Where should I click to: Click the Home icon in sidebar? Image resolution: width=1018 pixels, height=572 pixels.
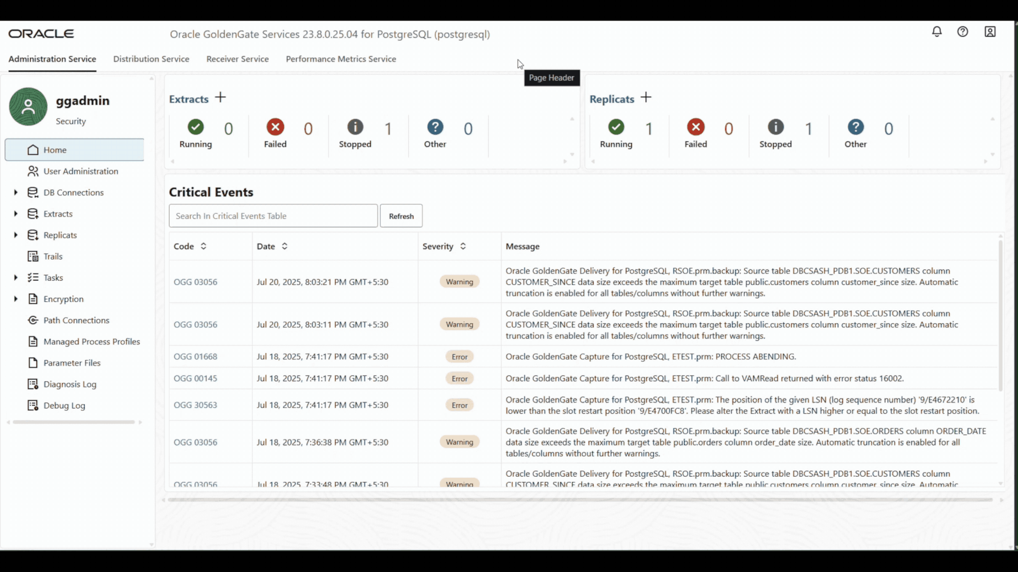tap(33, 149)
